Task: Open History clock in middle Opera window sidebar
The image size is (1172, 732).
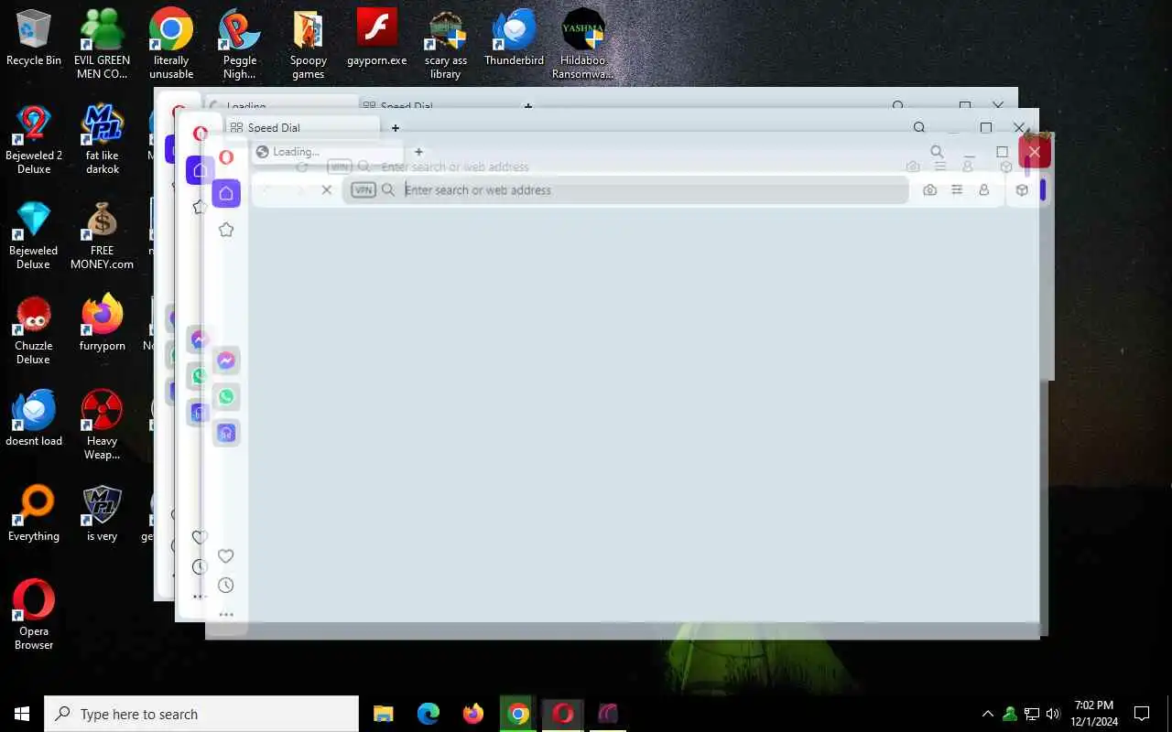Action: pos(199,566)
